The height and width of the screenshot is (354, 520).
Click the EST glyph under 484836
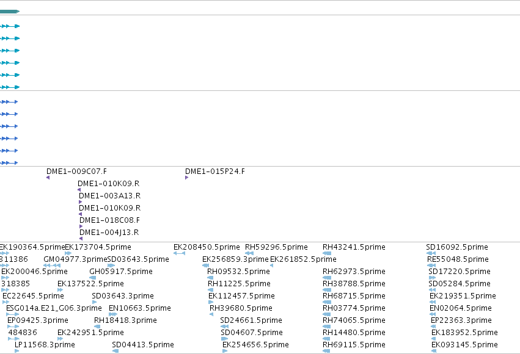[13, 339]
